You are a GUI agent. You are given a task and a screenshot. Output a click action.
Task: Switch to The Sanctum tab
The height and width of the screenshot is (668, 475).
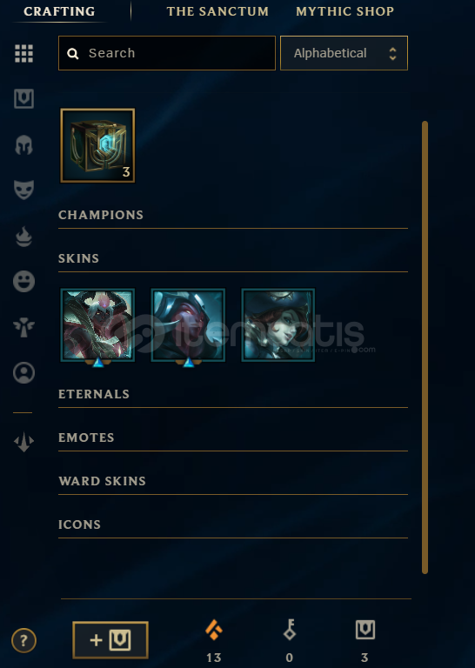tap(217, 11)
